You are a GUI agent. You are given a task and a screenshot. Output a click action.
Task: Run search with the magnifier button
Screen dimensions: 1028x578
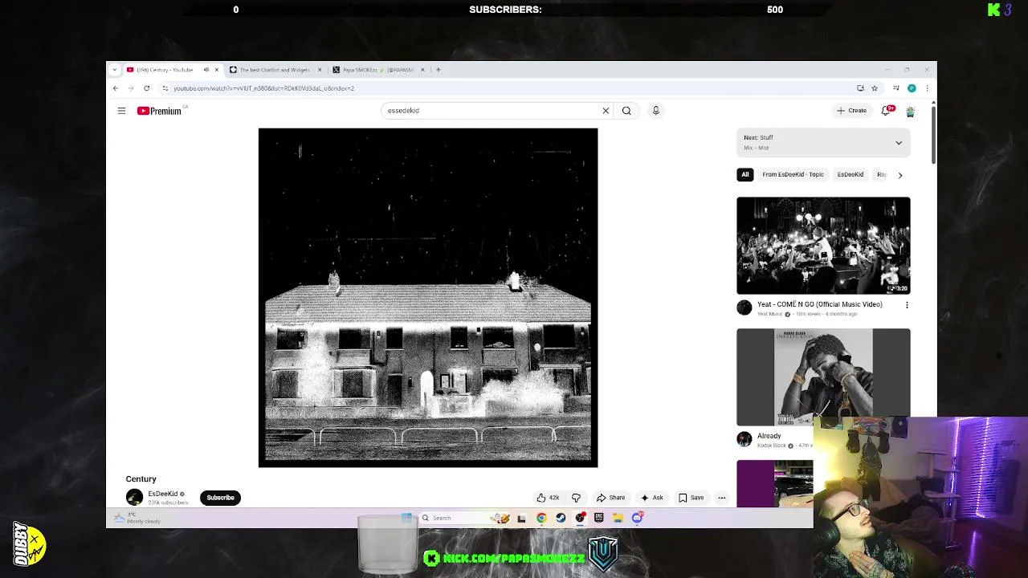[626, 111]
